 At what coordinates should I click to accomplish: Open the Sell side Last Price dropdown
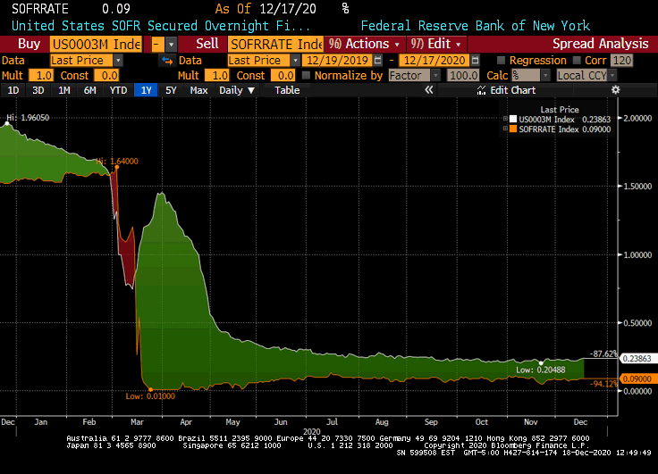pos(295,61)
